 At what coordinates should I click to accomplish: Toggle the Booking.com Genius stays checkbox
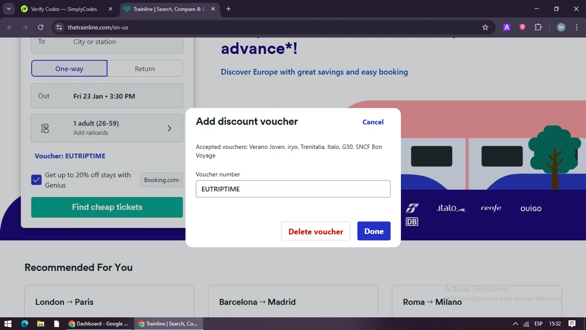pos(36,180)
